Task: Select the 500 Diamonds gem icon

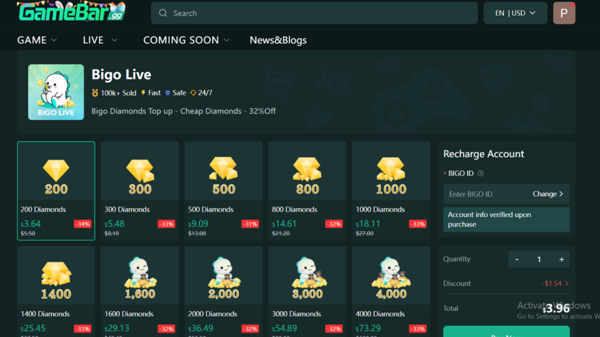Action: (223, 169)
